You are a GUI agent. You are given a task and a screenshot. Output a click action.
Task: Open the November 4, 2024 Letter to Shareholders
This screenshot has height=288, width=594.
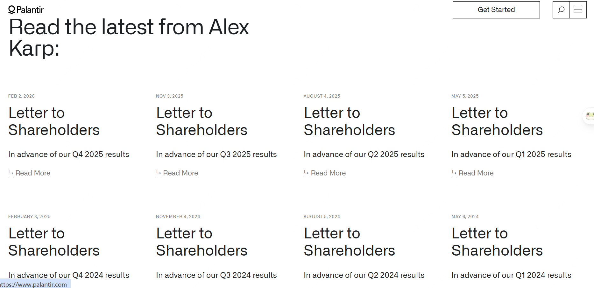coord(202,242)
